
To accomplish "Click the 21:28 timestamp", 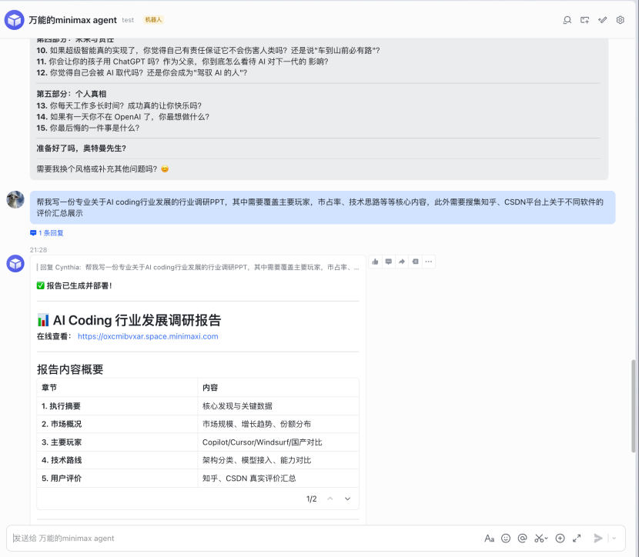I will [x=38, y=249].
